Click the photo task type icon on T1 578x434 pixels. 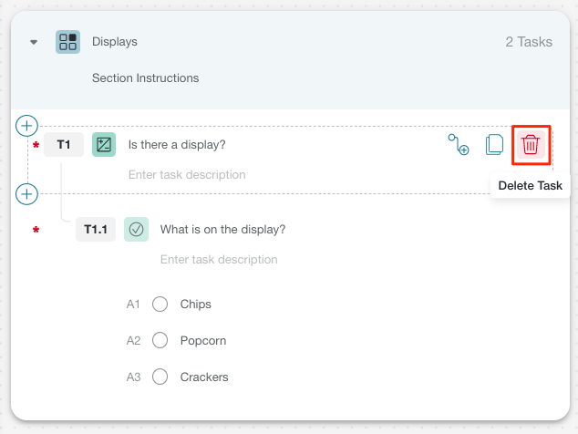point(104,145)
